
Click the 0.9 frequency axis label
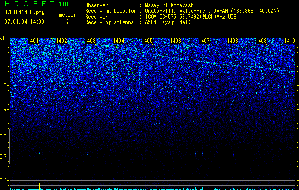[x=4, y=109]
